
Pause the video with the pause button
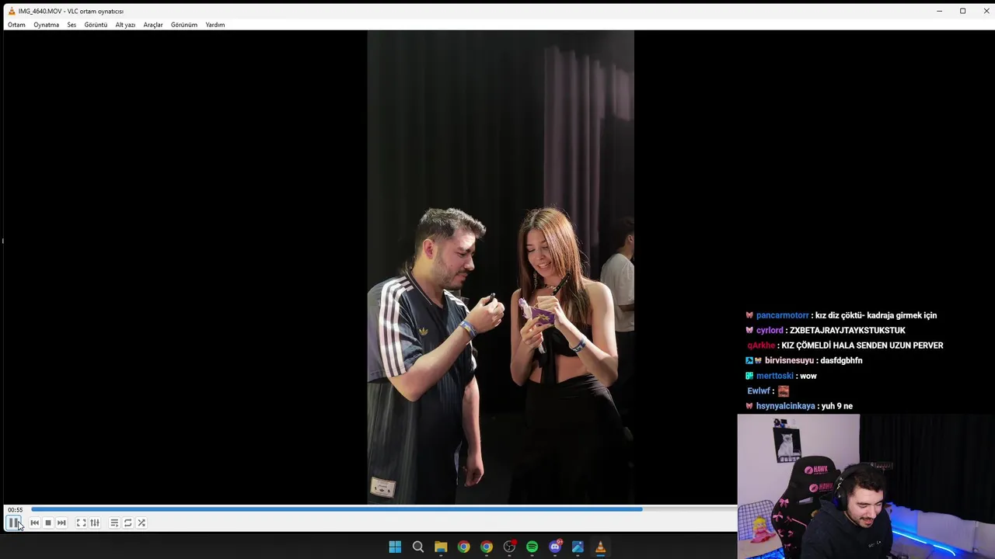click(14, 523)
